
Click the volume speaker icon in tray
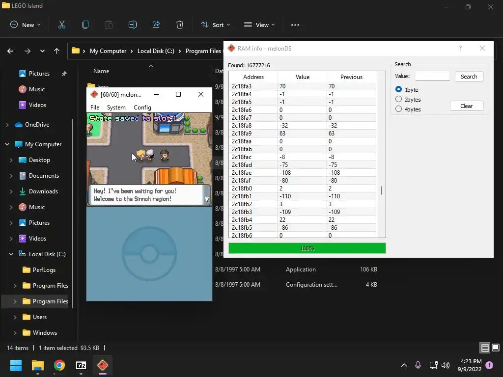pyautogui.click(x=446, y=365)
